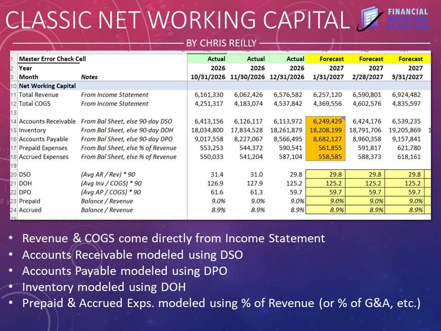Select highlighted prepaid cell 561,855
This screenshot has width=441, height=331.
pos(325,148)
